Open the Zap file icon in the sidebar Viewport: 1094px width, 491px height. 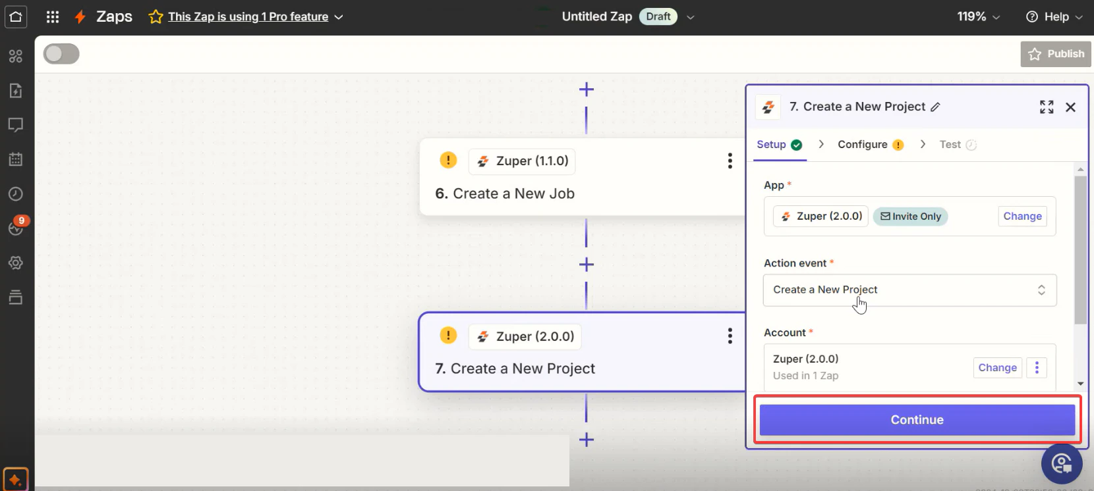(x=16, y=90)
